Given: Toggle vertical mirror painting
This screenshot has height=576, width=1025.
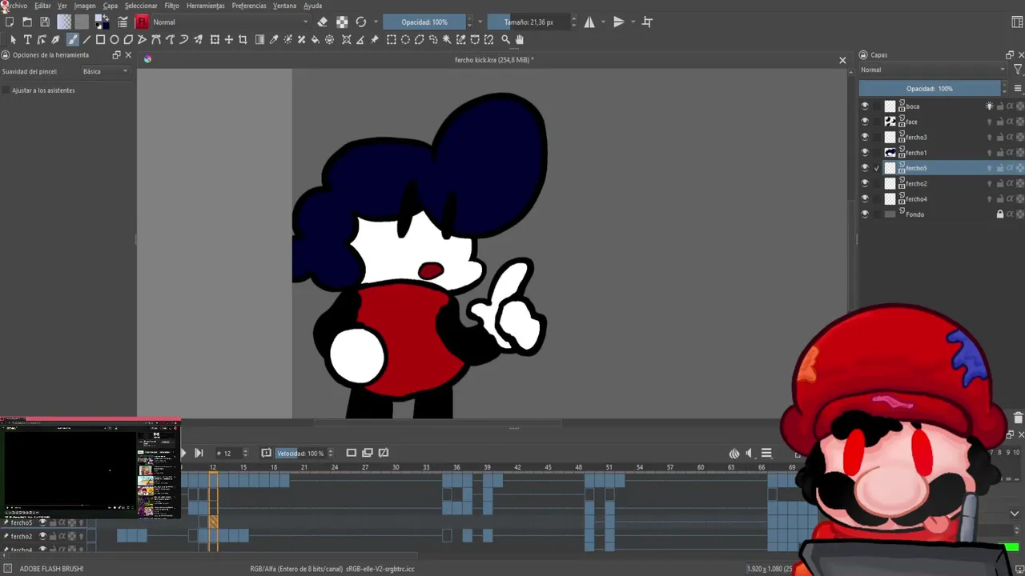Looking at the screenshot, I should [x=618, y=22].
